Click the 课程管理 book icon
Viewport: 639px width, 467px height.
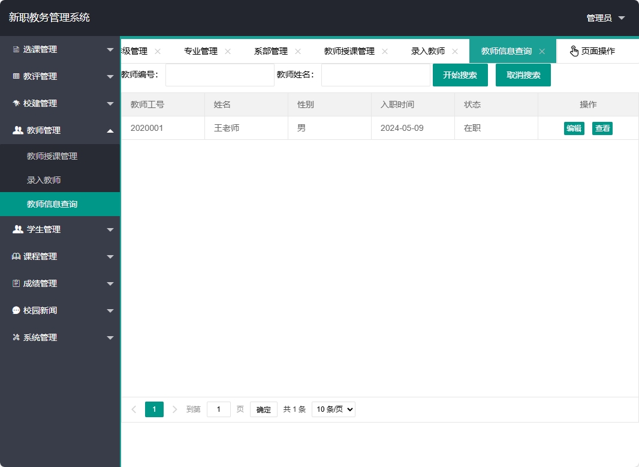tap(15, 256)
